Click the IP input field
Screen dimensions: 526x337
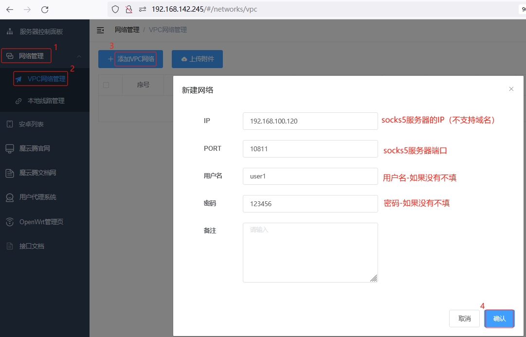point(310,121)
